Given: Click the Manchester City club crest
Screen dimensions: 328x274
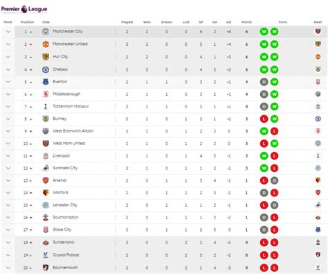Looking at the screenshot, I should (x=46, y=32).
